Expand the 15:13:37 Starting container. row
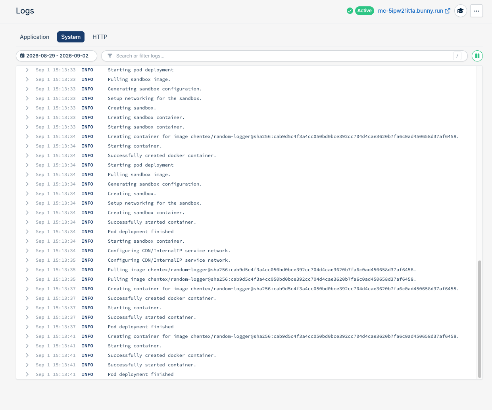This screenshot has width=492, height=410. tap(27, 308)
